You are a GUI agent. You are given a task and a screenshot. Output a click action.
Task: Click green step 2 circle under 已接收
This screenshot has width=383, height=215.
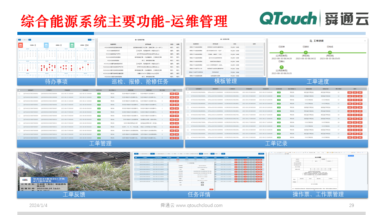click(306, 52)
